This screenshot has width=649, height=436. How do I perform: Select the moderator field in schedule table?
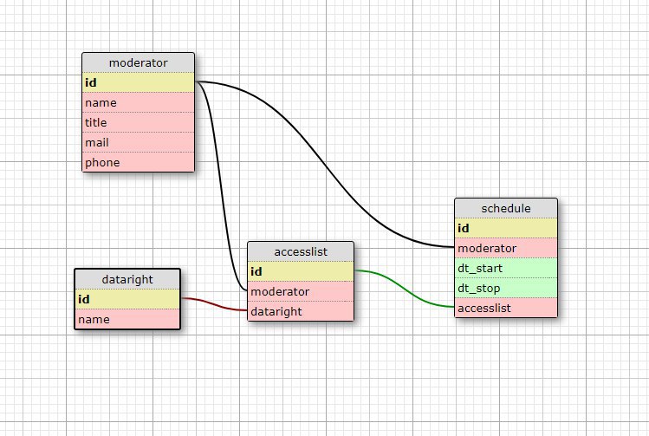pyautogui.click(x=506, y=248)
